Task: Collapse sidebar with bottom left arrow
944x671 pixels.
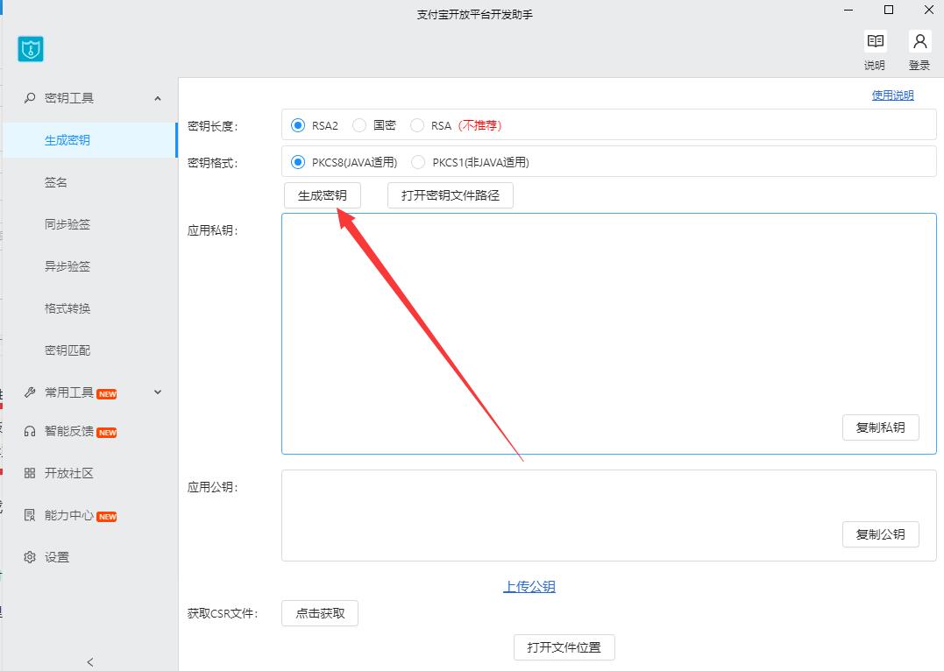Action: tap(90, 662)
